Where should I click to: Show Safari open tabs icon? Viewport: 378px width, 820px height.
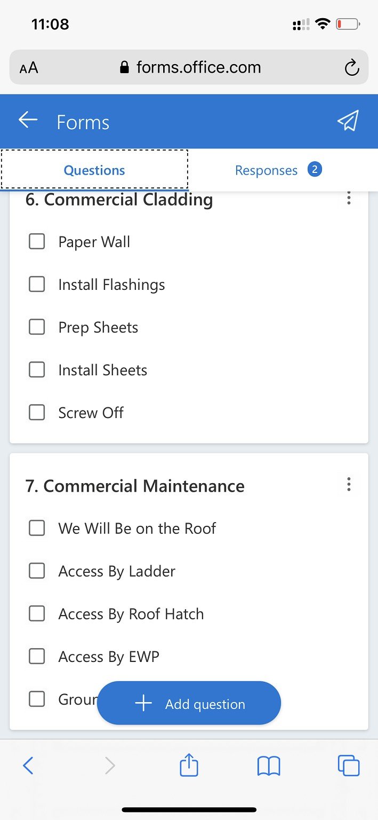(x=349, y=766)
